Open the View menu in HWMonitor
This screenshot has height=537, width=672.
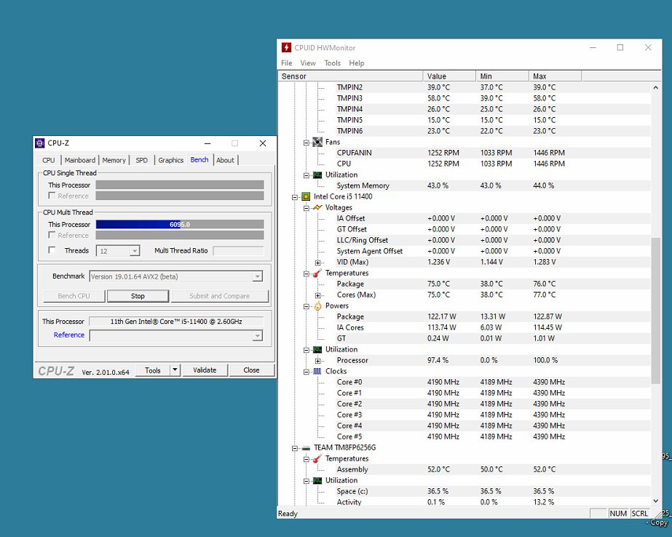[308, 63]
